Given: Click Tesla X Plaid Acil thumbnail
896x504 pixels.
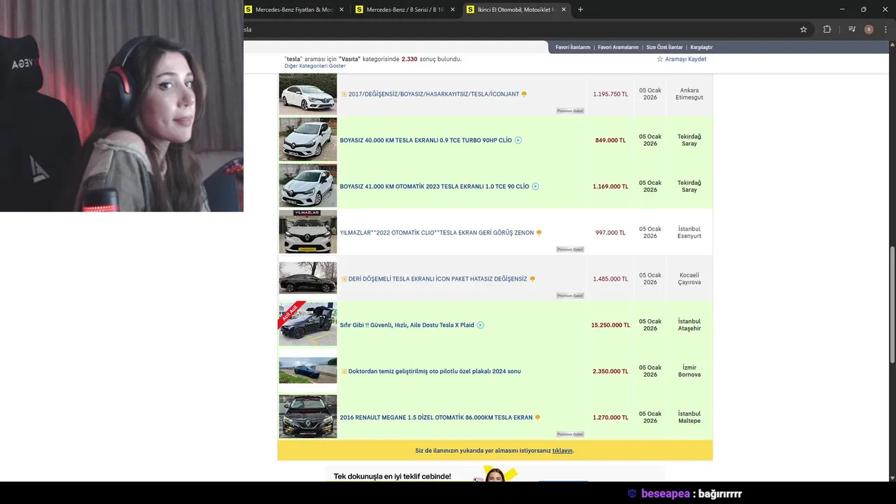Looking at the screenshot, I should [x=308, y=324].
